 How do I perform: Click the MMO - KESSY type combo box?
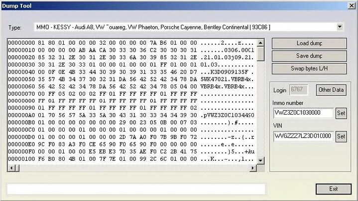point(184,26)
